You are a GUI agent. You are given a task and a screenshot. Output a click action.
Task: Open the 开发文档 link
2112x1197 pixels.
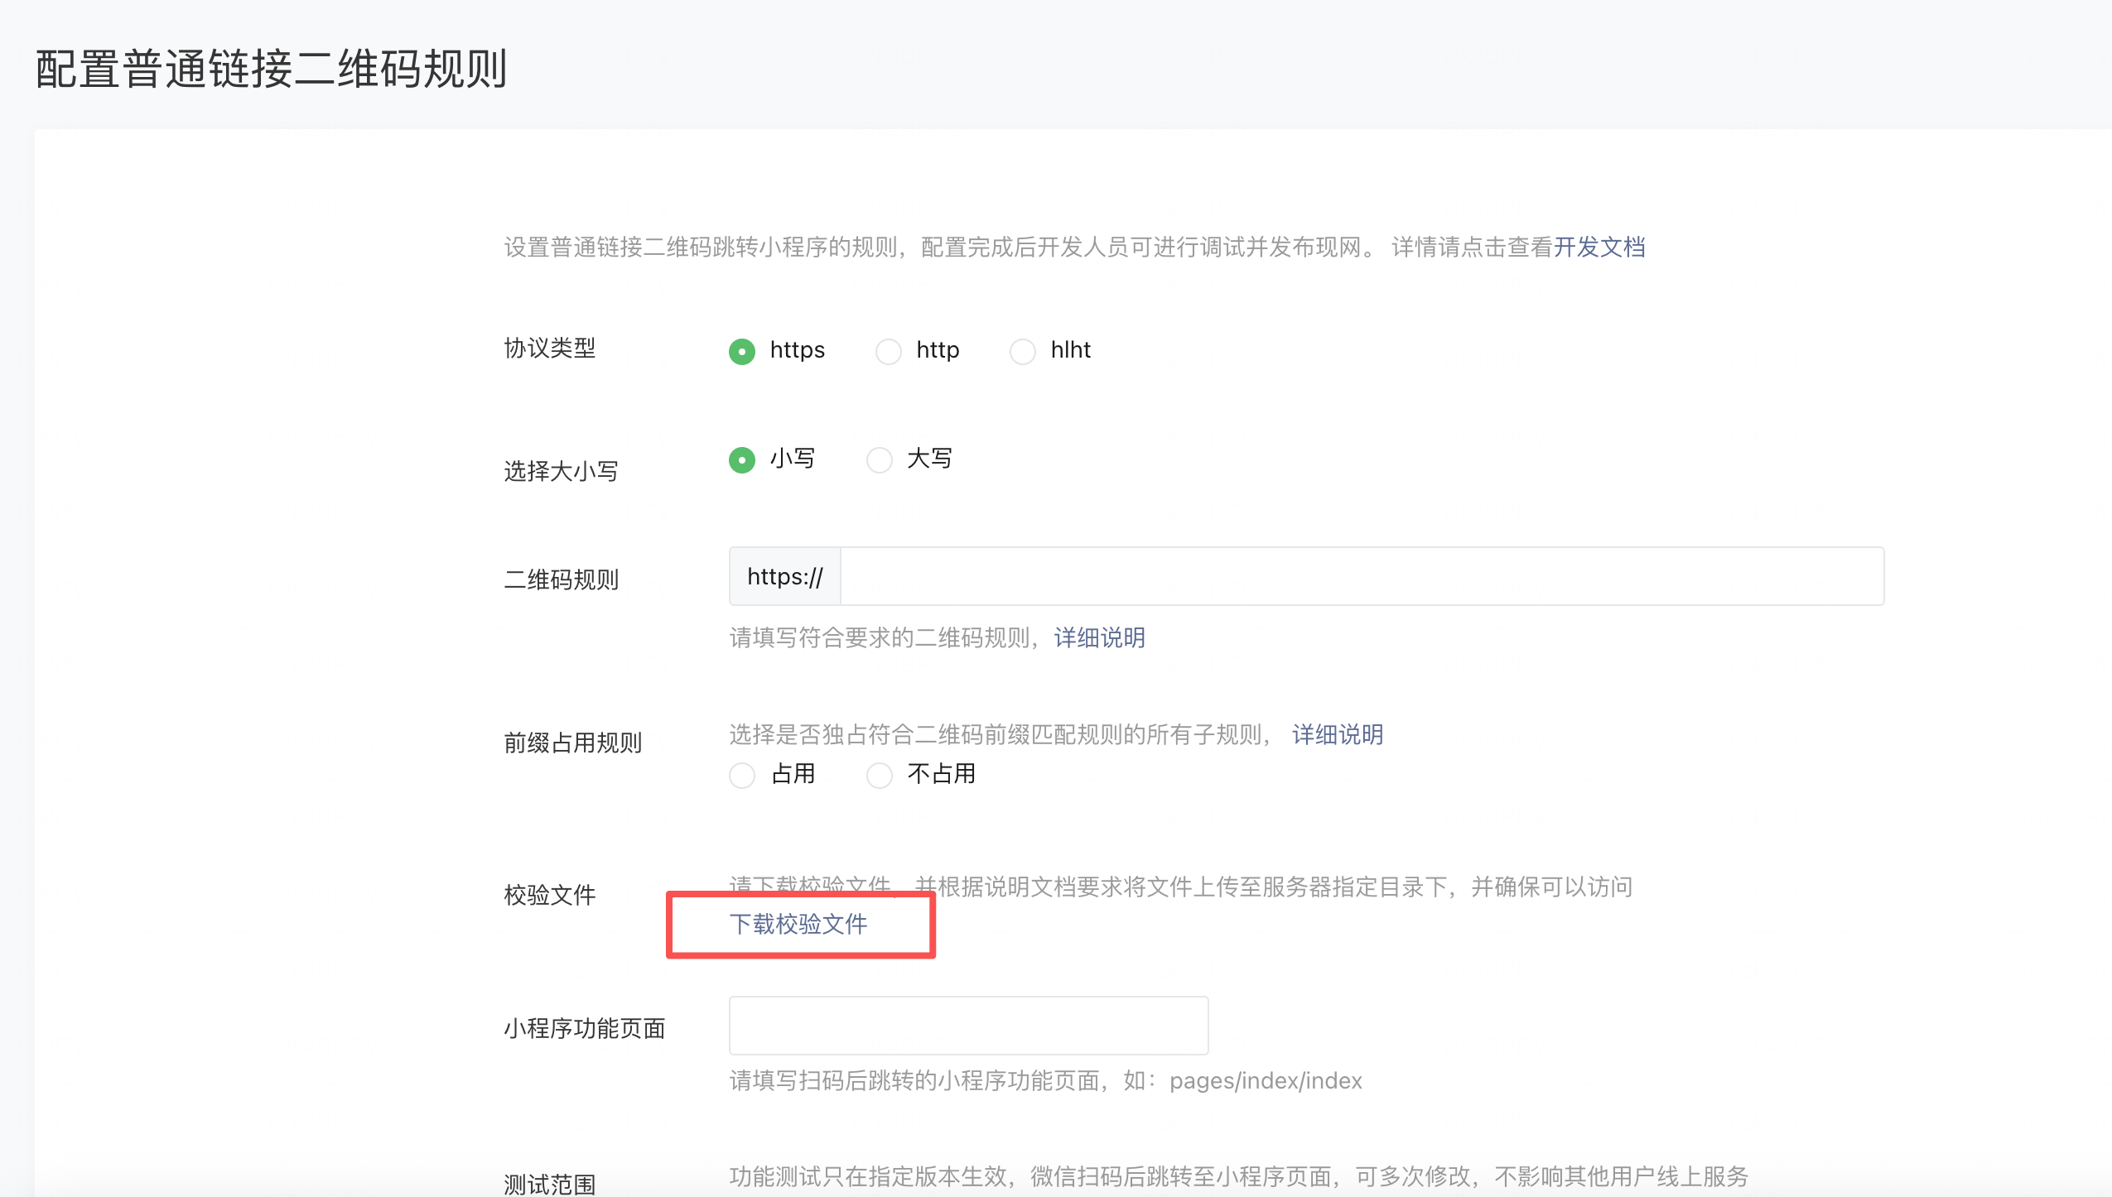click(1598, 247)
